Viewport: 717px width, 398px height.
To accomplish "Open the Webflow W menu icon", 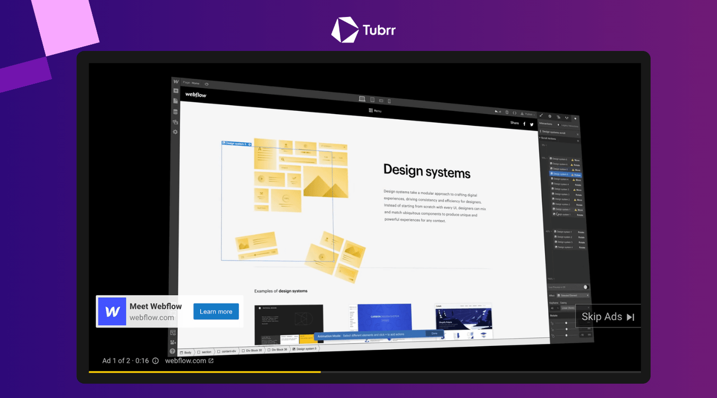I will [x=176, y=82].
